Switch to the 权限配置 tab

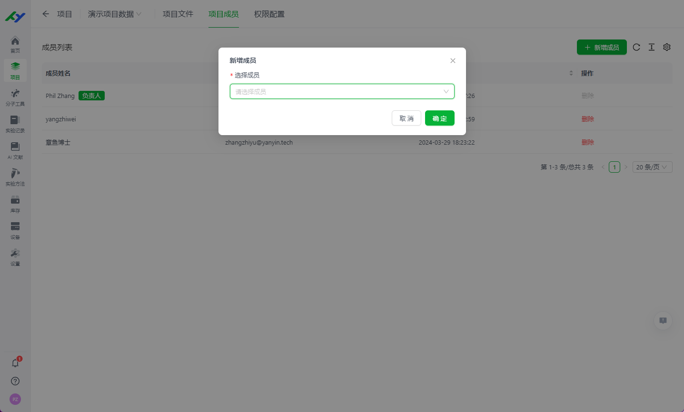(x=269, y=14)
